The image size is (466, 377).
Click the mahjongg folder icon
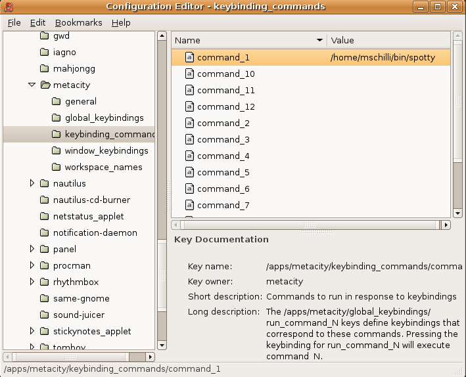pos(44,68)
